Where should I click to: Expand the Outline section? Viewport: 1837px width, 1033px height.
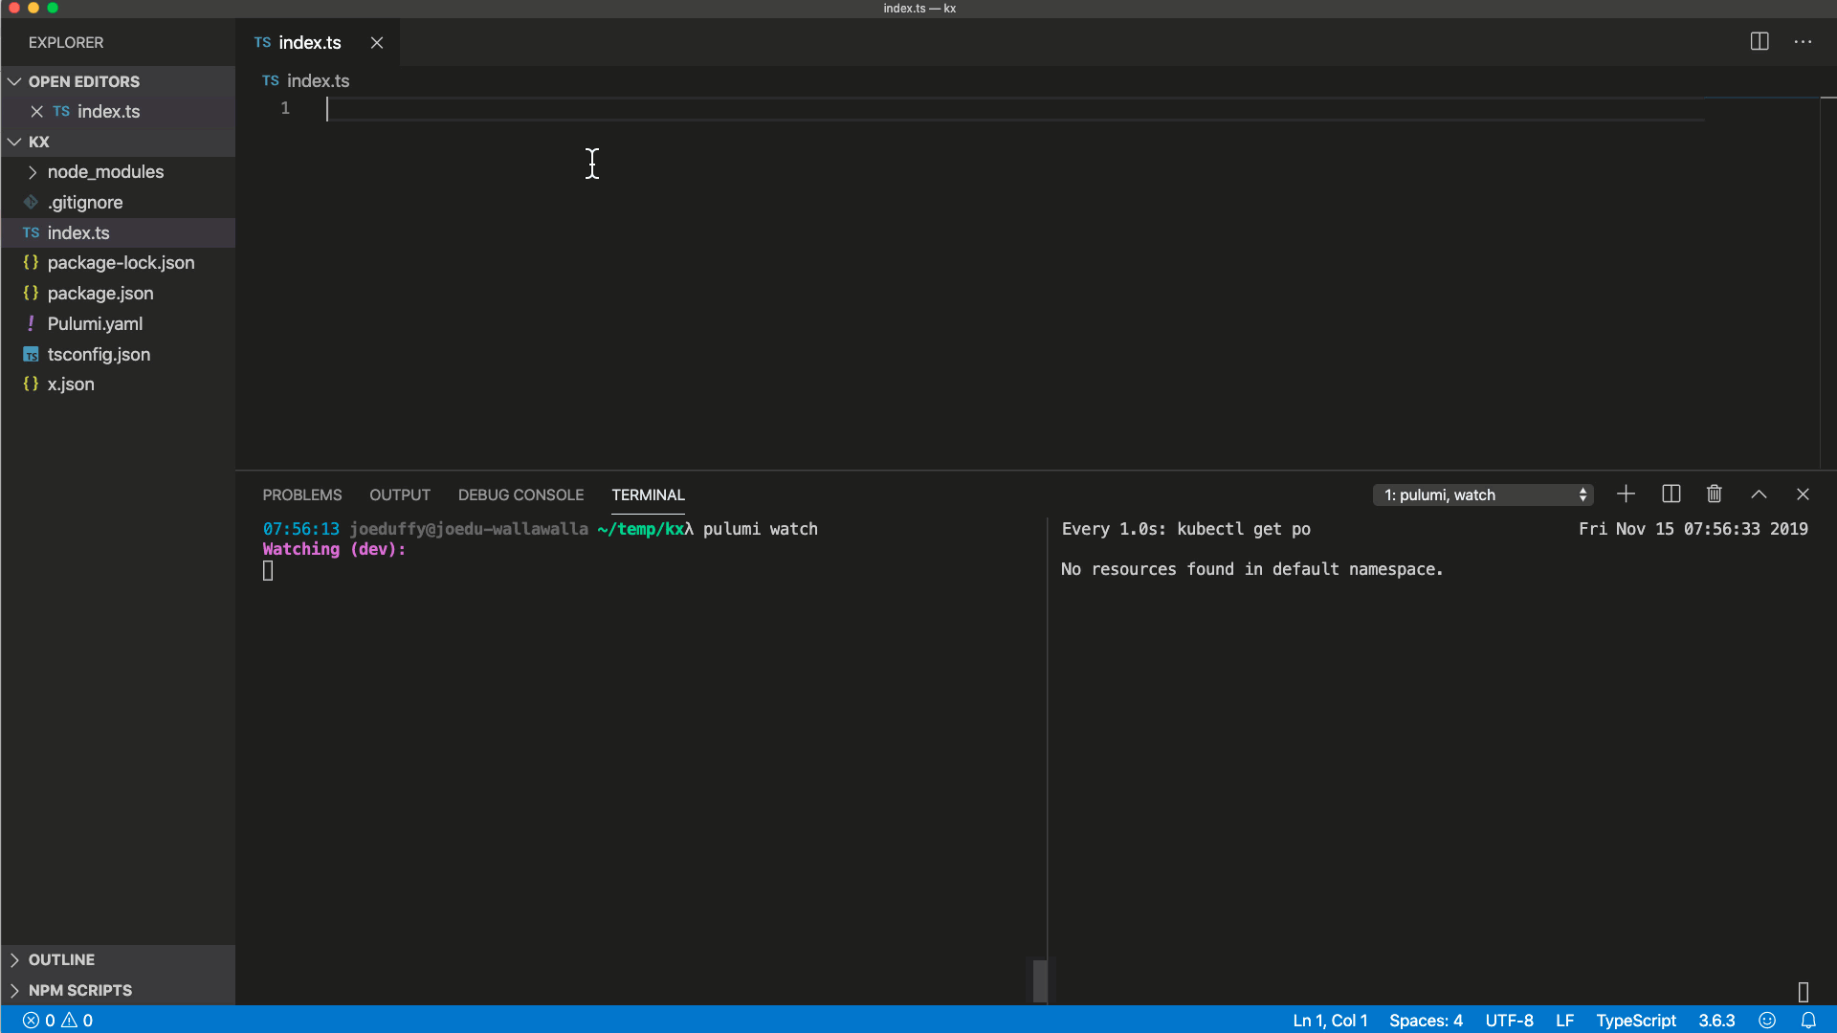(x=61, y=959)
